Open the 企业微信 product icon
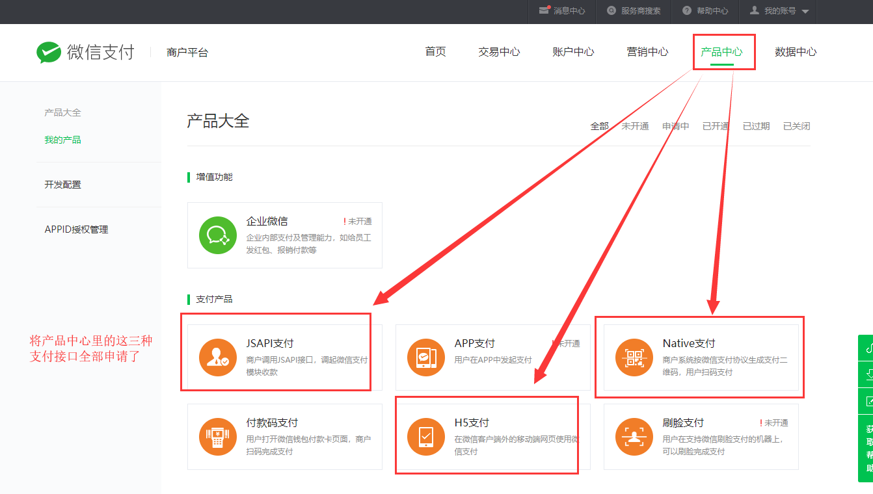873x494 pixels. point(217,235)
